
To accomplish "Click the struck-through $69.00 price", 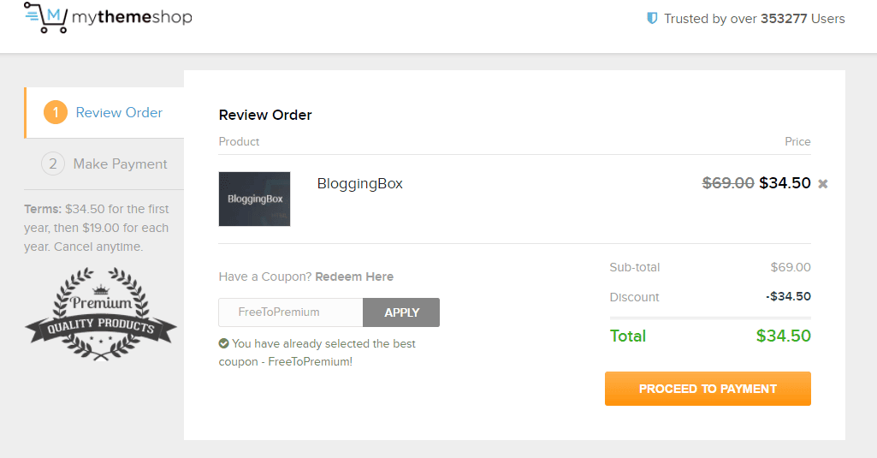I will pyautogui.click(x=728, y=183).
